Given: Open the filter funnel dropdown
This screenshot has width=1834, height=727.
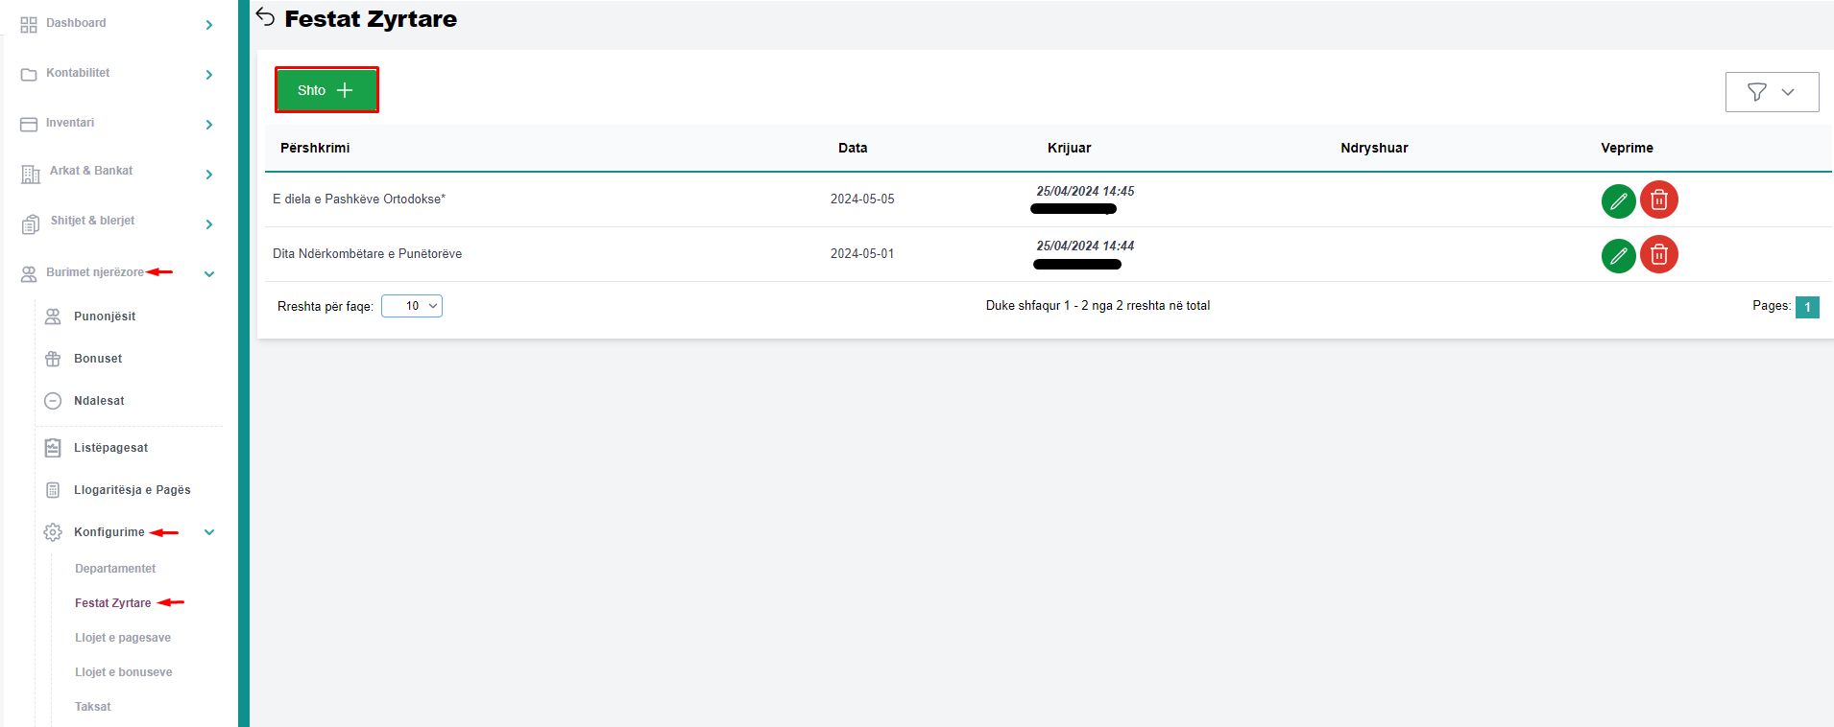Looking at the screenshot, I should tap(1771, 92).
